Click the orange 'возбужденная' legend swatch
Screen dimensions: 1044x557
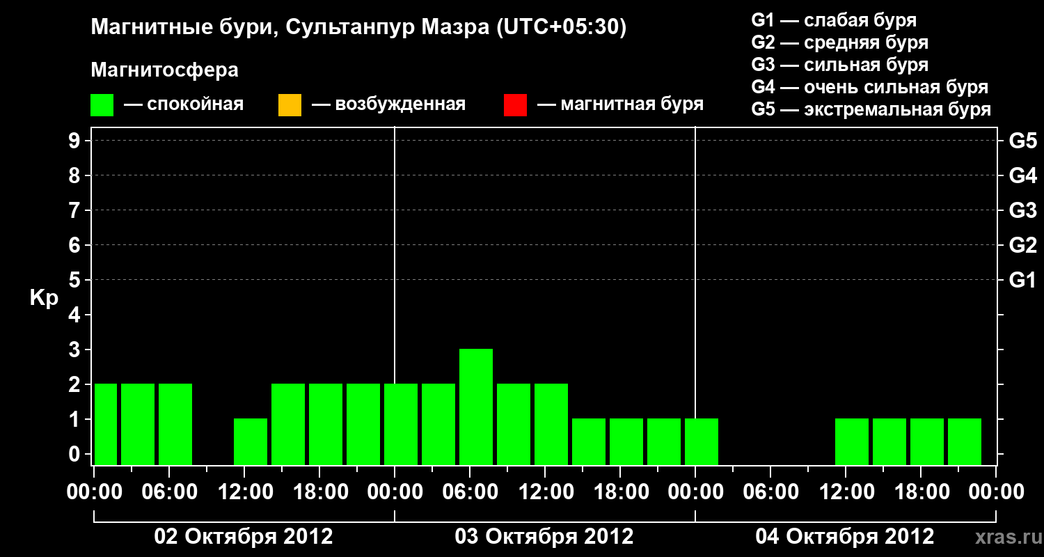290,104
